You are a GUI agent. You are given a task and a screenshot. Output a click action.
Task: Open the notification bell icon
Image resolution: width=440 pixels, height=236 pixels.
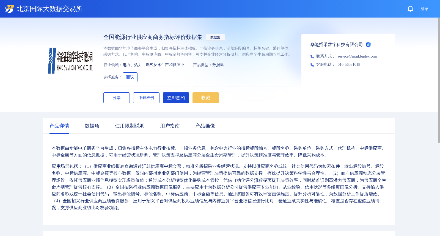pyautogui.click(x=410, y=9)
